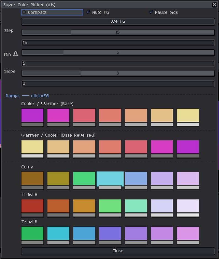Click the Slope value input field

[118, 83]
